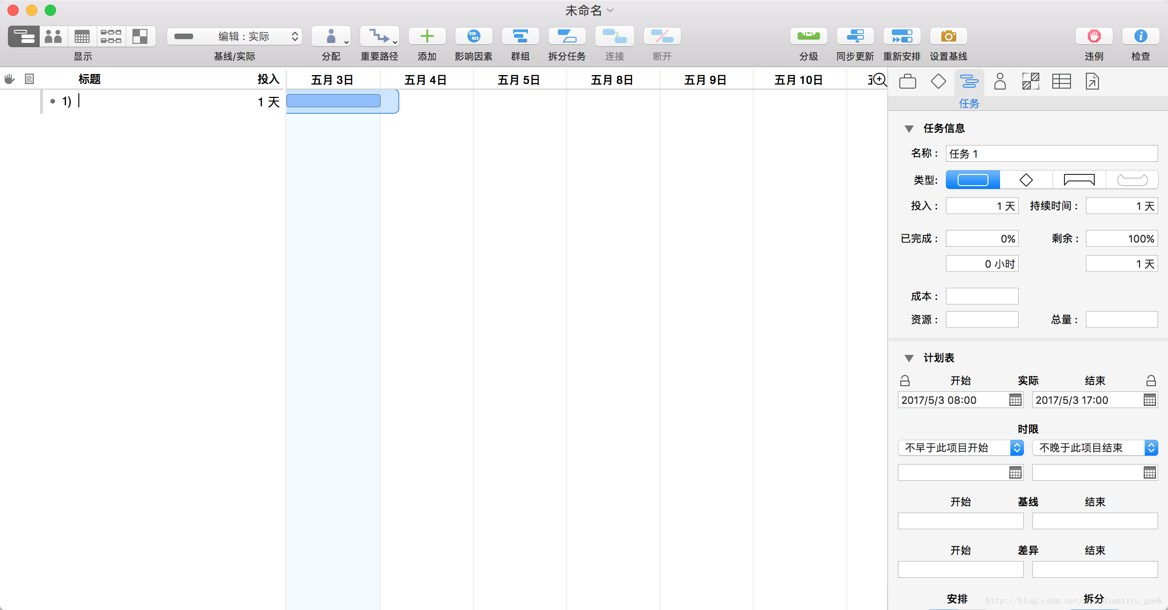The width and height of the screenshot is (1168, 610).
Task: Open calendar picker for start constraint date
Action: [x=1015, y=472]
